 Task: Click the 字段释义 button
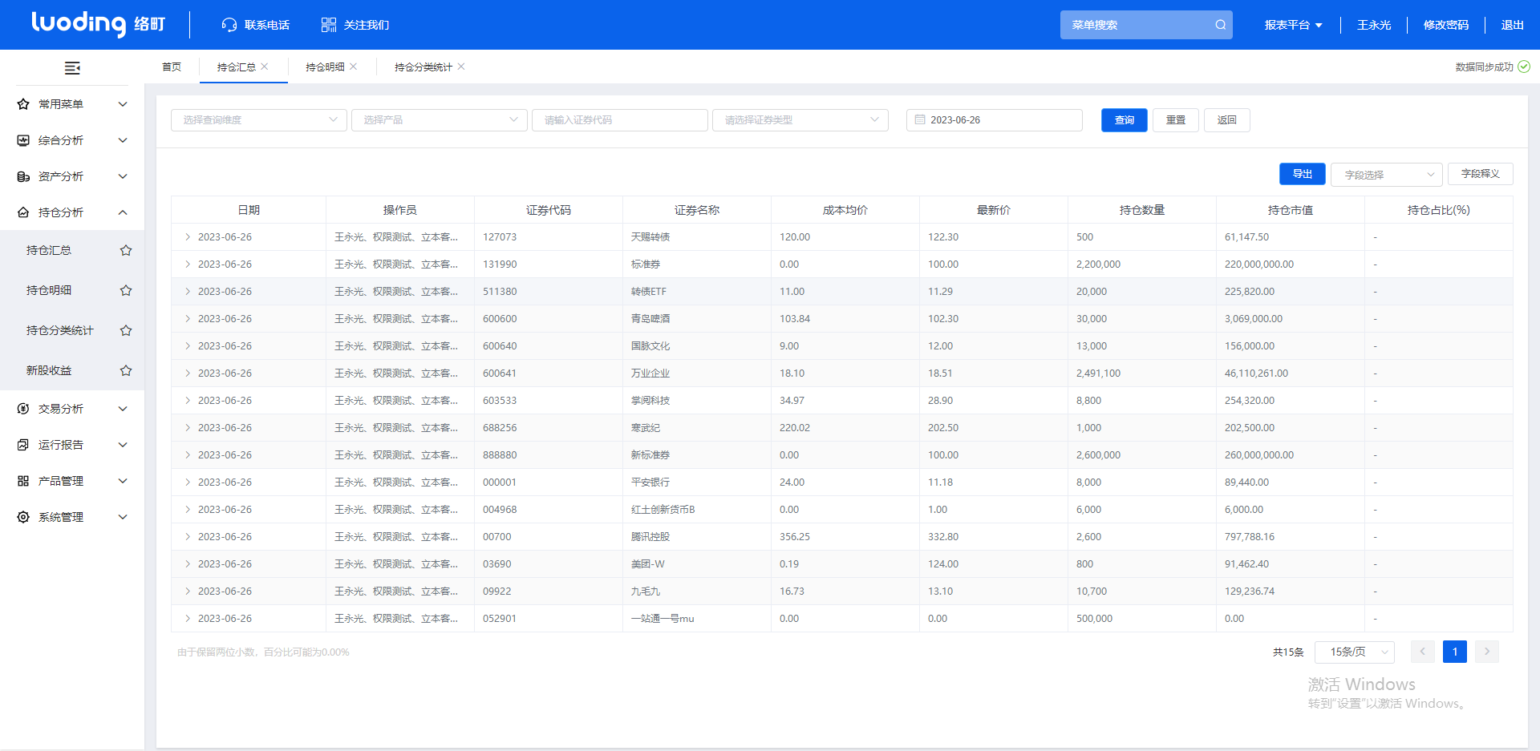click(1481, 174)
